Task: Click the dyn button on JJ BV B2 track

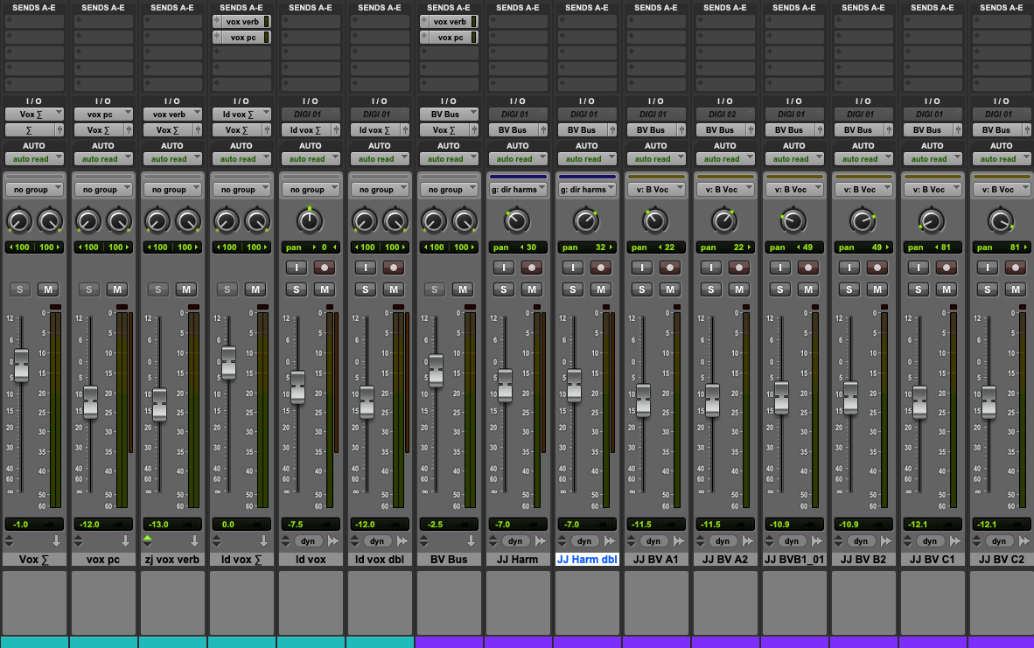Action: [861, 541]
